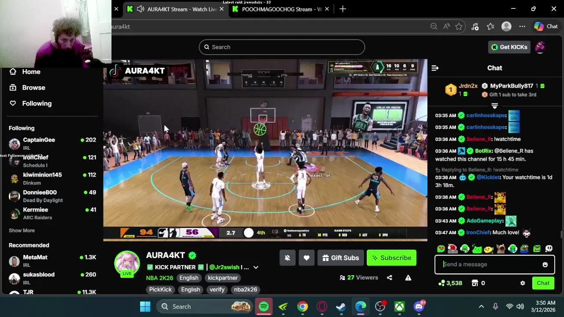Open Steam from the taskbar
This screenshot has width=564, height=317.
341,306
